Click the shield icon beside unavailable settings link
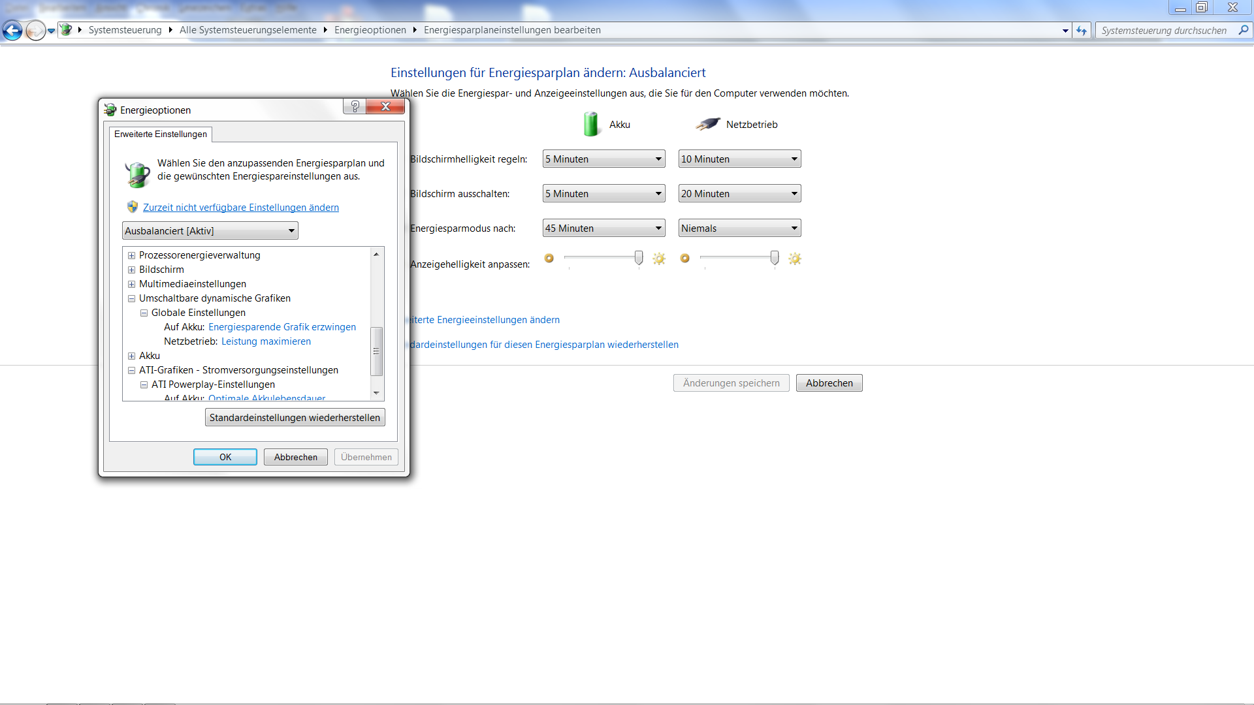 (x=133, y=207)
